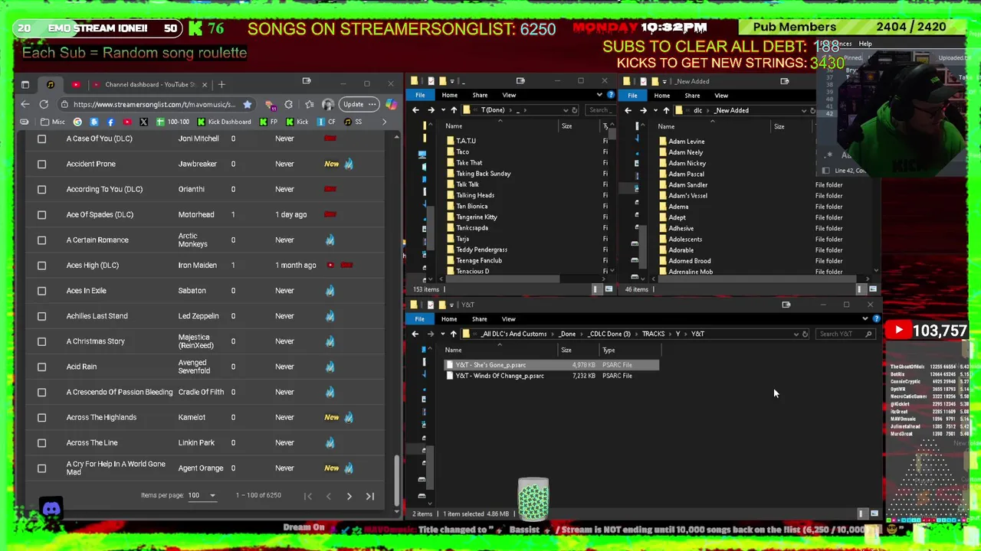Viewport: 981px width, 551px height.
Task: Open the Facebook bookmark icon
Action: (x=110, y=122)
